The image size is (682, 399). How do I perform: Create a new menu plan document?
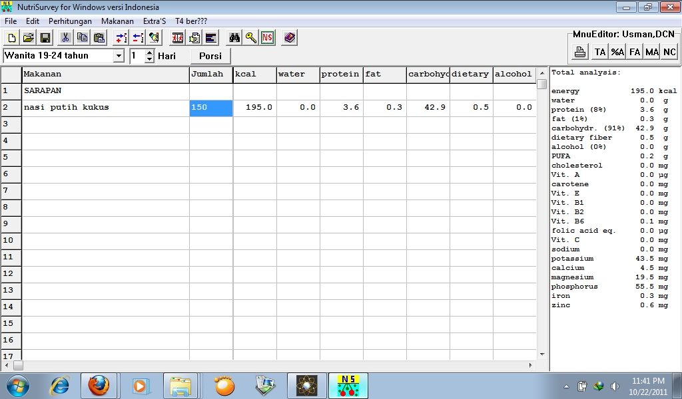[x=11, y=38]
